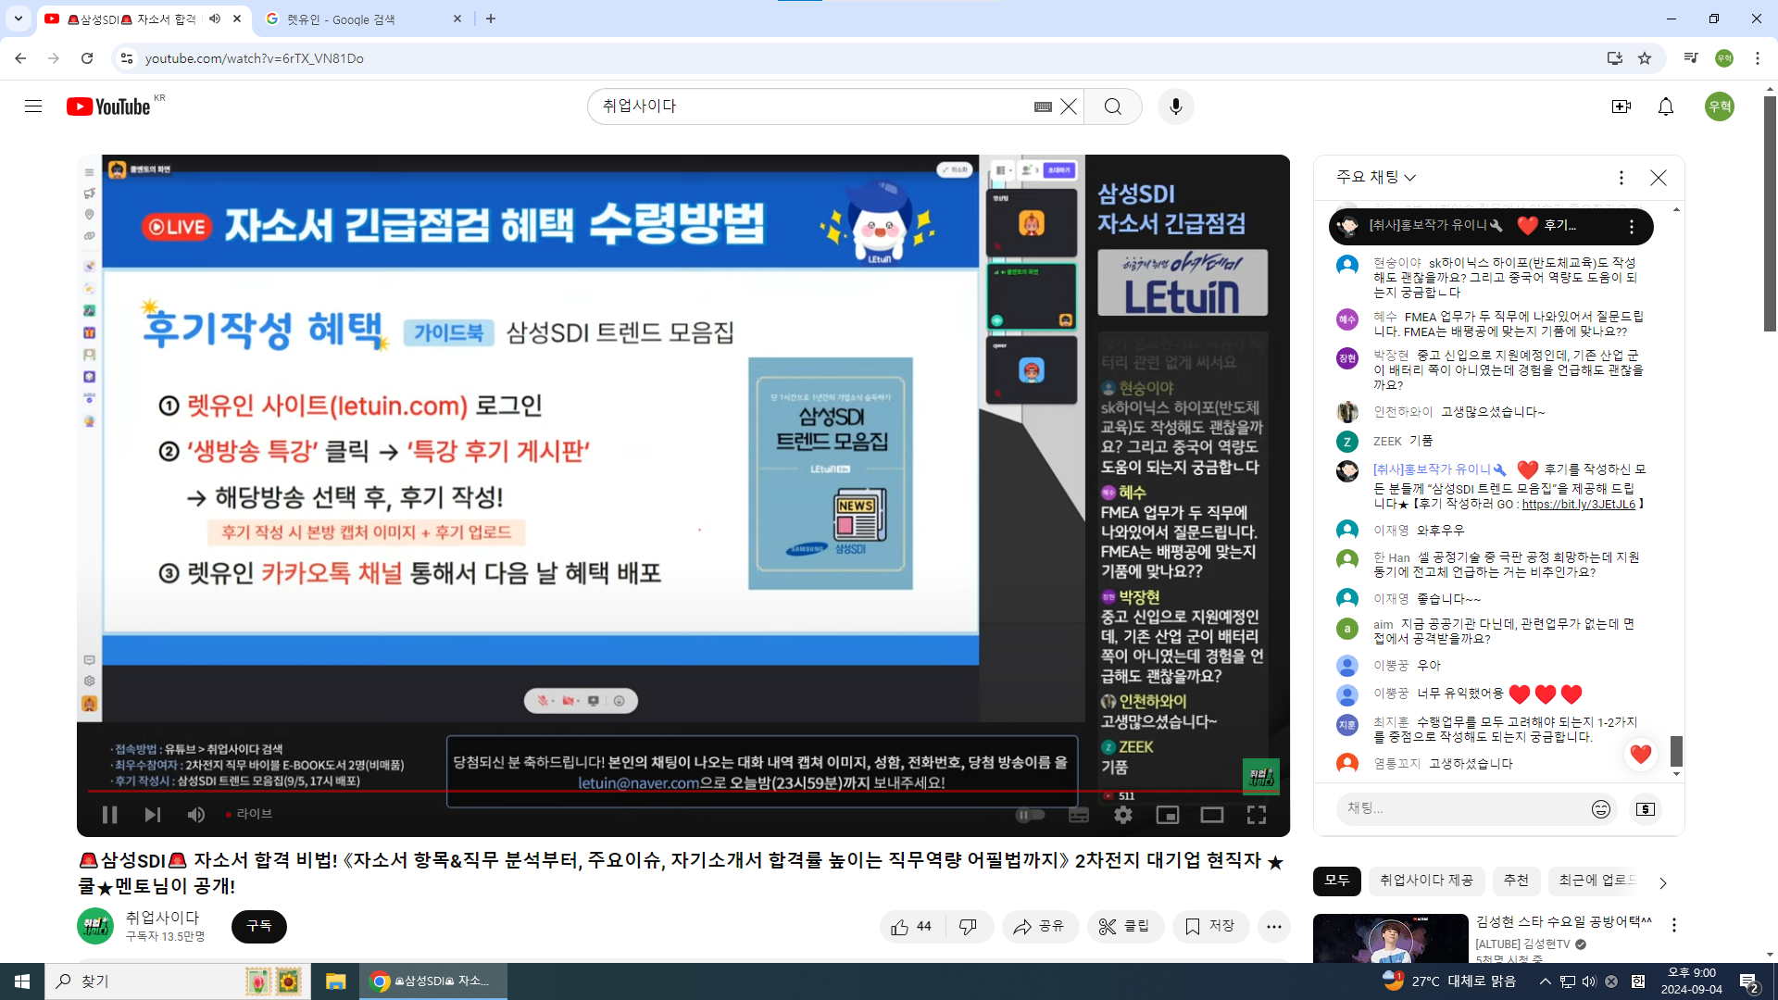The width and height of the screenshot is (1778, 1000).
Task: Open video player settings gear
Action: coord(1123,815)
